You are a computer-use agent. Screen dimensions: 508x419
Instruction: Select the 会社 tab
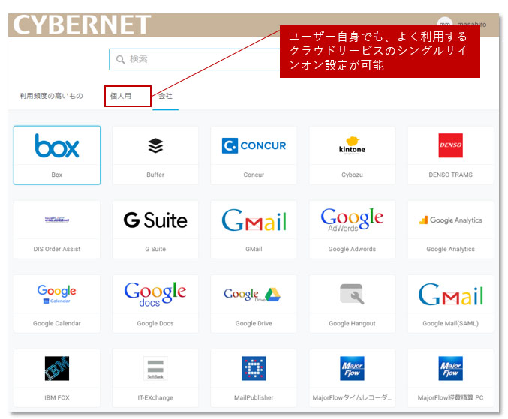(165, 96)
